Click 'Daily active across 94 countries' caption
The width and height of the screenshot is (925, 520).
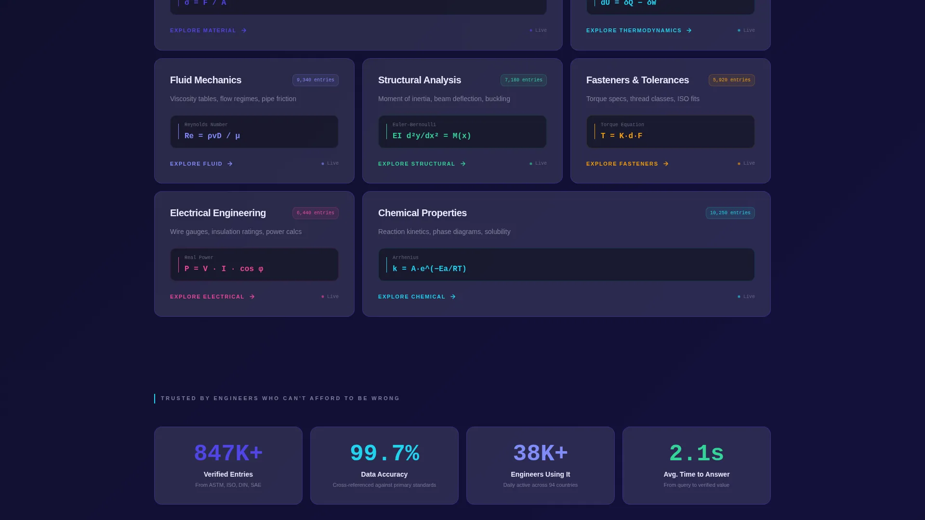[x=541, y=485]
